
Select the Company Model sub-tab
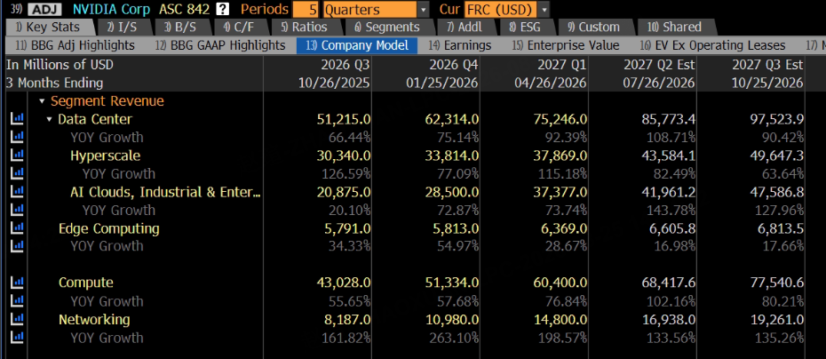(357, 46)
